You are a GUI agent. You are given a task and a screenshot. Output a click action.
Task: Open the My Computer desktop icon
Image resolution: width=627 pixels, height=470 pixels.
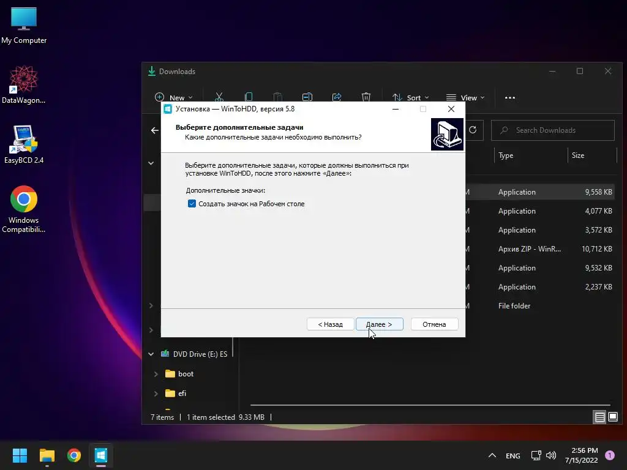coord(24,26)
